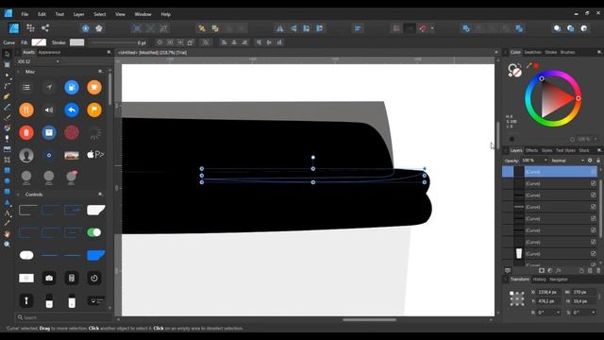Select the Rectangle shape tool
Screen dimensions: 604x340
pos(7,170)
